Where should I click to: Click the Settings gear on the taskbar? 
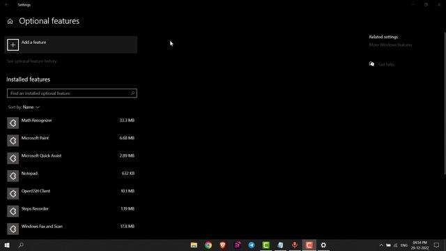pos(323,245)
